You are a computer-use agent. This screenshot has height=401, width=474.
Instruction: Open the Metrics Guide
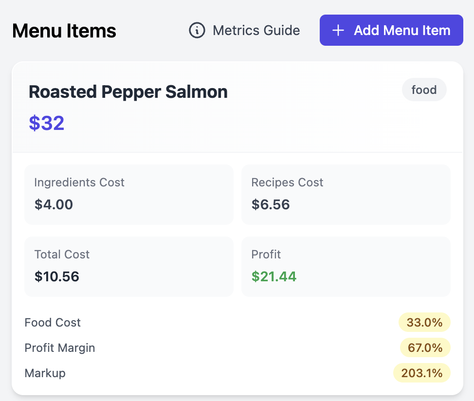click(256, 30)
